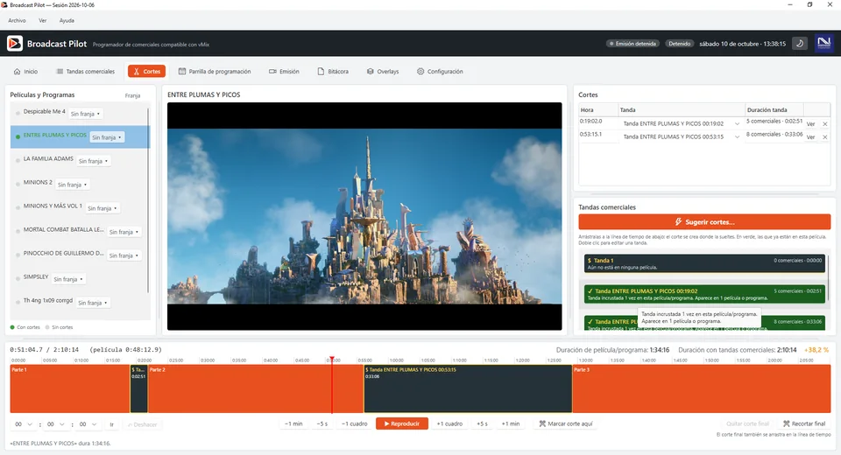Click the video preview frame
The image size is (841, 455).
[x=364, y=216]
